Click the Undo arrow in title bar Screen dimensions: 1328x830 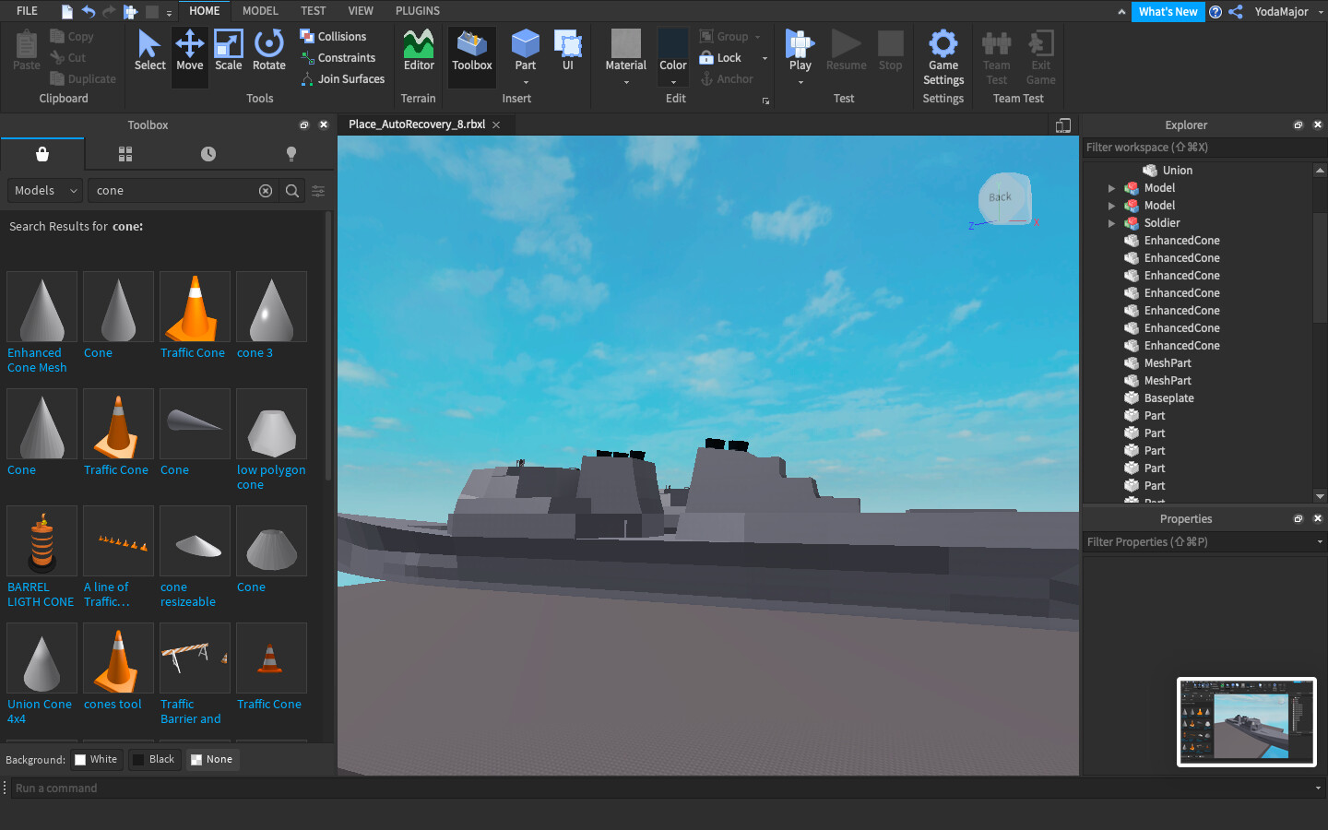[x=89, y=11]
